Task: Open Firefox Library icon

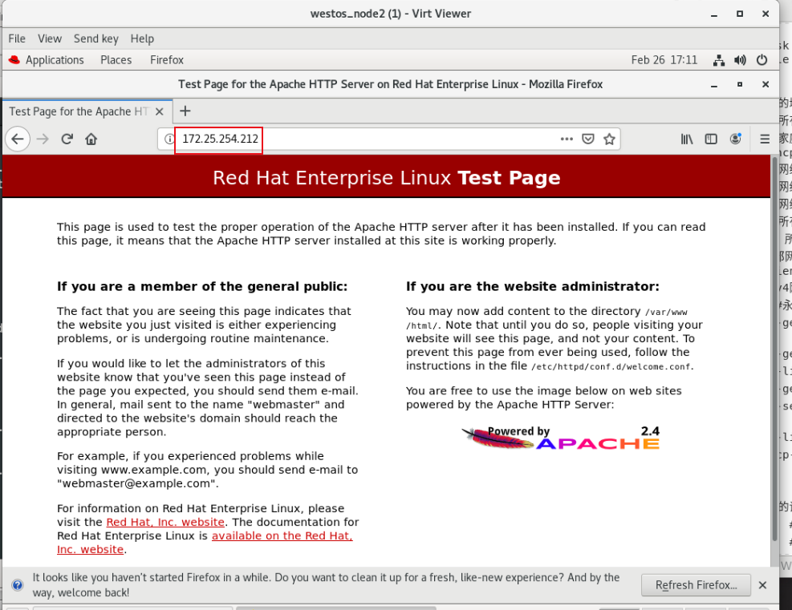Action: [x=686, y=139]
